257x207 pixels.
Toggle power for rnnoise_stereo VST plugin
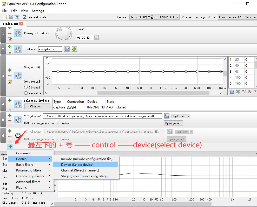[x=18, y=135]
